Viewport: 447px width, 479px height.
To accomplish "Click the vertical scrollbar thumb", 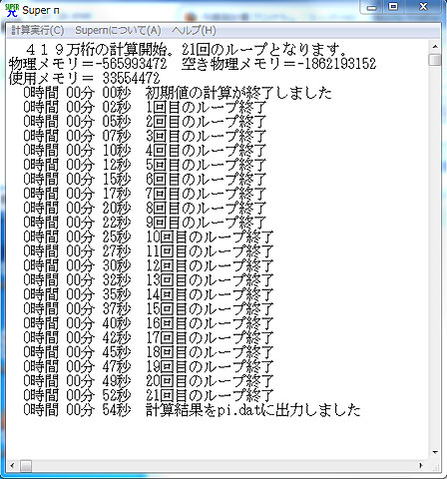I will [x=435, y=60].
